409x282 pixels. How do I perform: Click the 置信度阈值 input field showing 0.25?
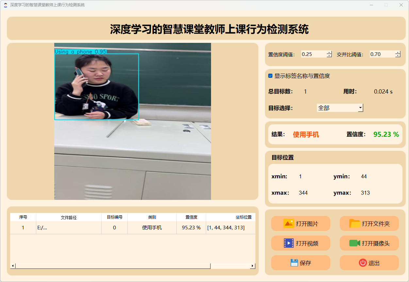(x=313, y=54)
